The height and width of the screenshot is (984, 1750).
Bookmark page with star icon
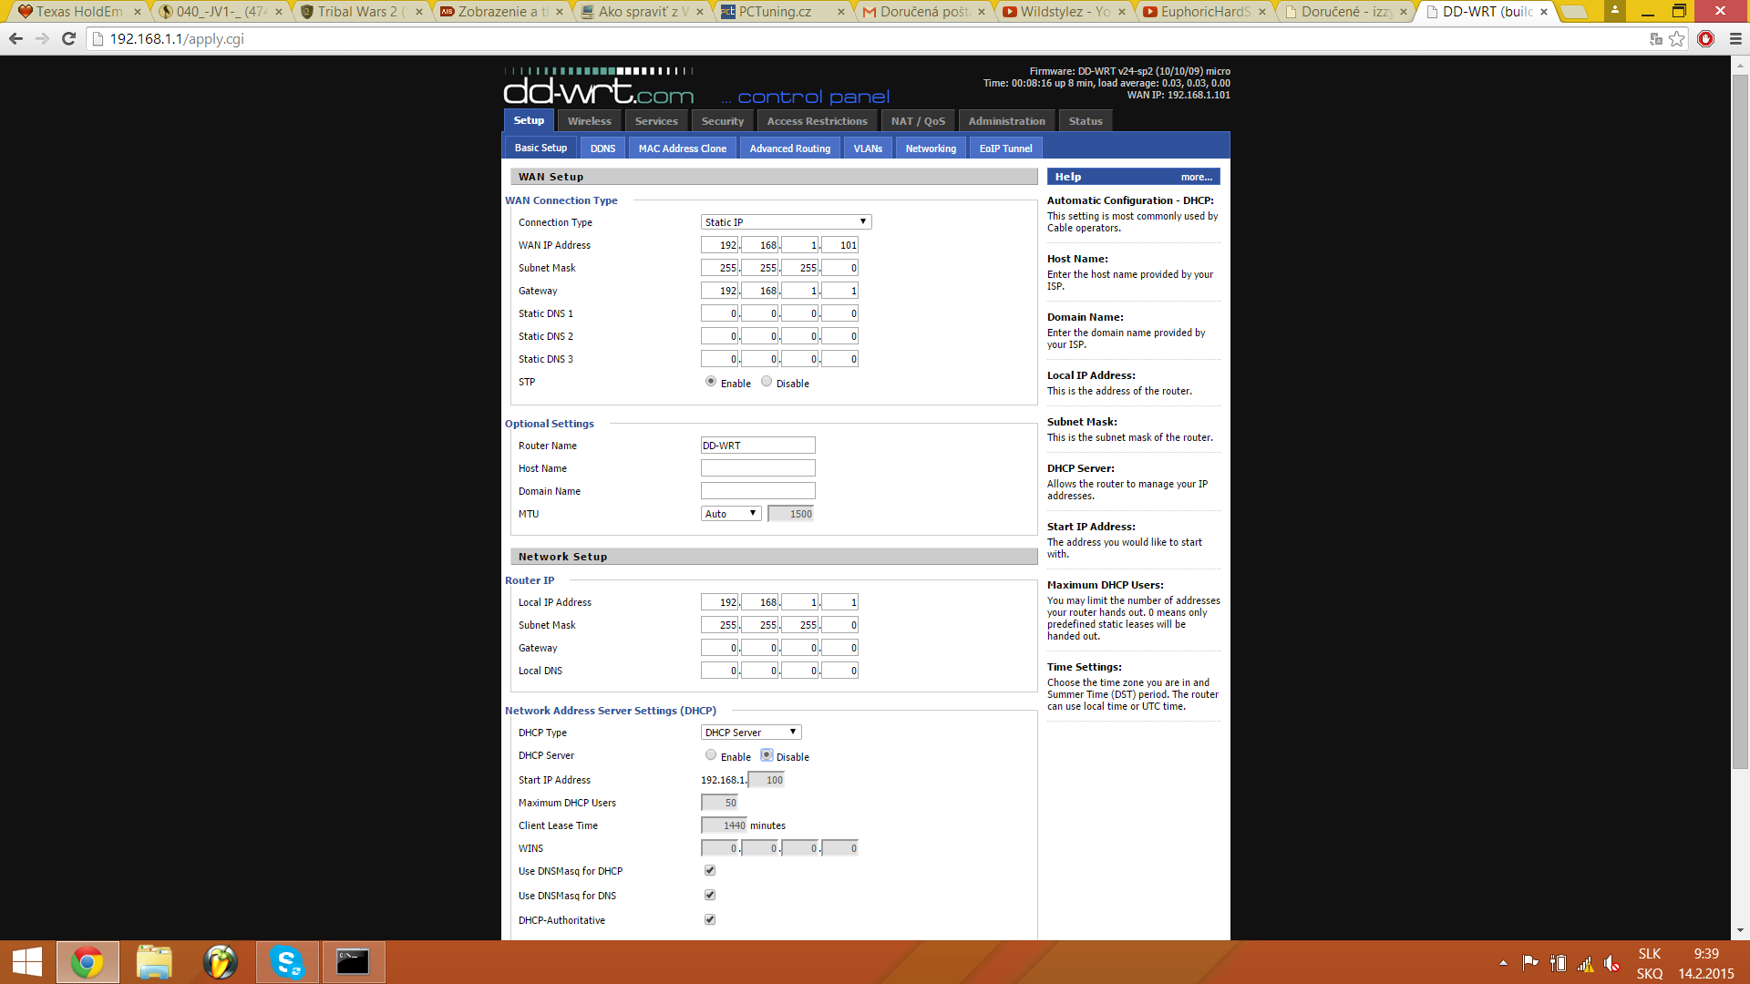(1677, 38)
